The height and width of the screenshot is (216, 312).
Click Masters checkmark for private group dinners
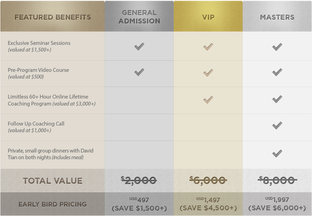tap(277, 154)
